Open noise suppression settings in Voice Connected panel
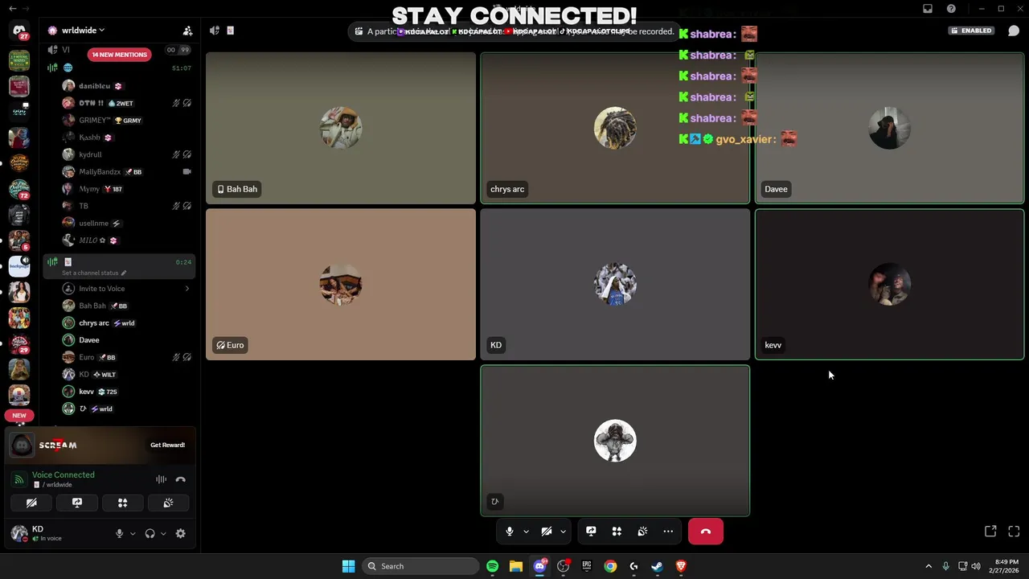 point(162,479)
